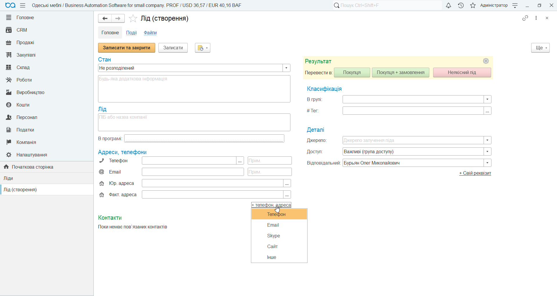Open the Головне section in sidebar
557x296 pixels.
coord(47,17)
